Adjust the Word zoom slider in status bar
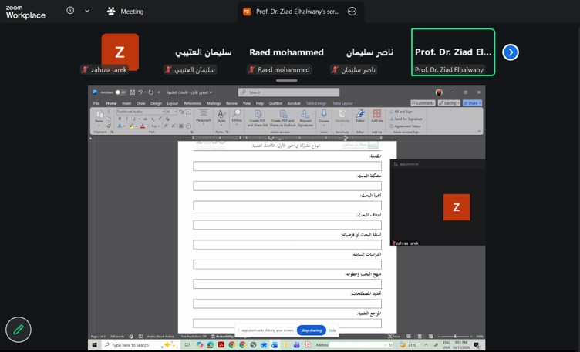580x352 pixels. [x=455, y=337]
